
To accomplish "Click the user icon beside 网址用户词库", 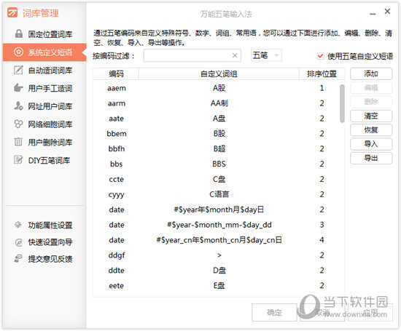I will tap(18, 105).
